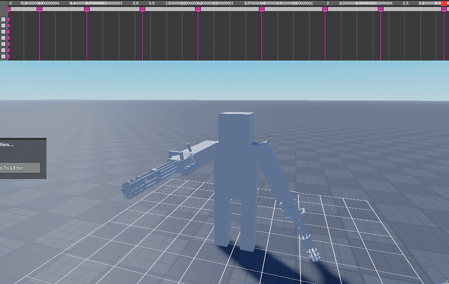Toggle the fourth track selector square
Screen dimensions: 449x284
pyautogui.click(x=3, y=38)
